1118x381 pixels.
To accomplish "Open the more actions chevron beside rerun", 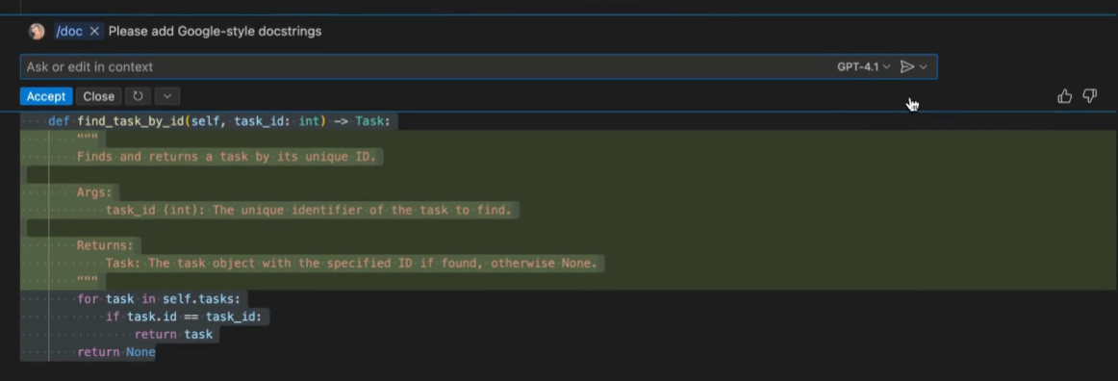I will (166, 96).
